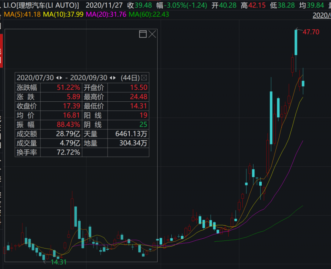Image resolution: width=331 pixels, height=269 pixels.
Task: Click the 14.31 low price marker
Action: coord(59,262)
